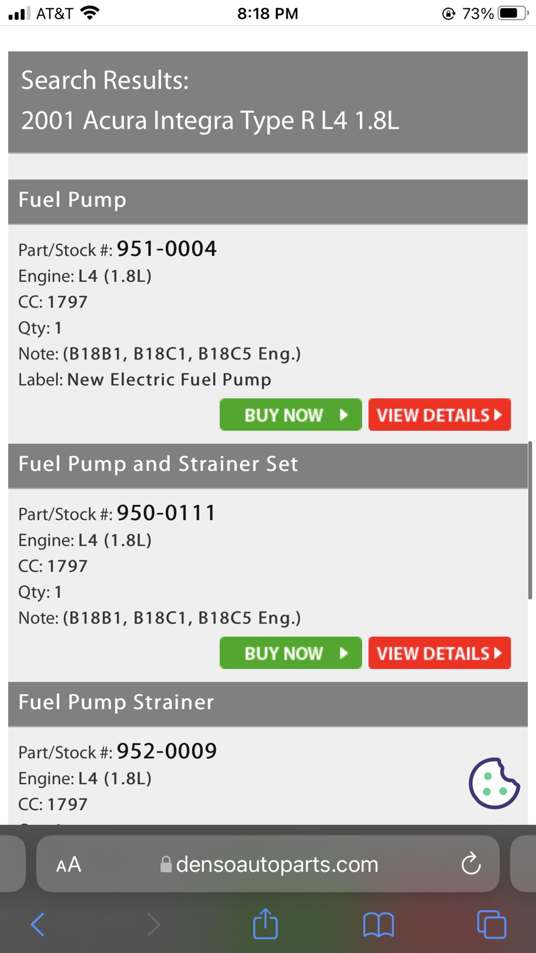This screenshot has height=953, width=536.
Task: Tap the forward navigation arrow
Action: (154, 924)
